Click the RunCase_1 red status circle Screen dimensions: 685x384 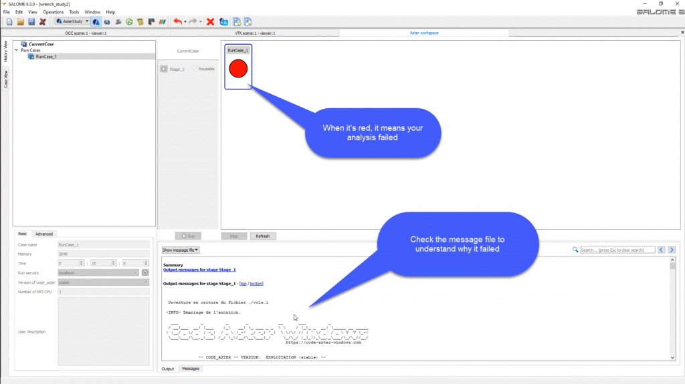(238, 69)
